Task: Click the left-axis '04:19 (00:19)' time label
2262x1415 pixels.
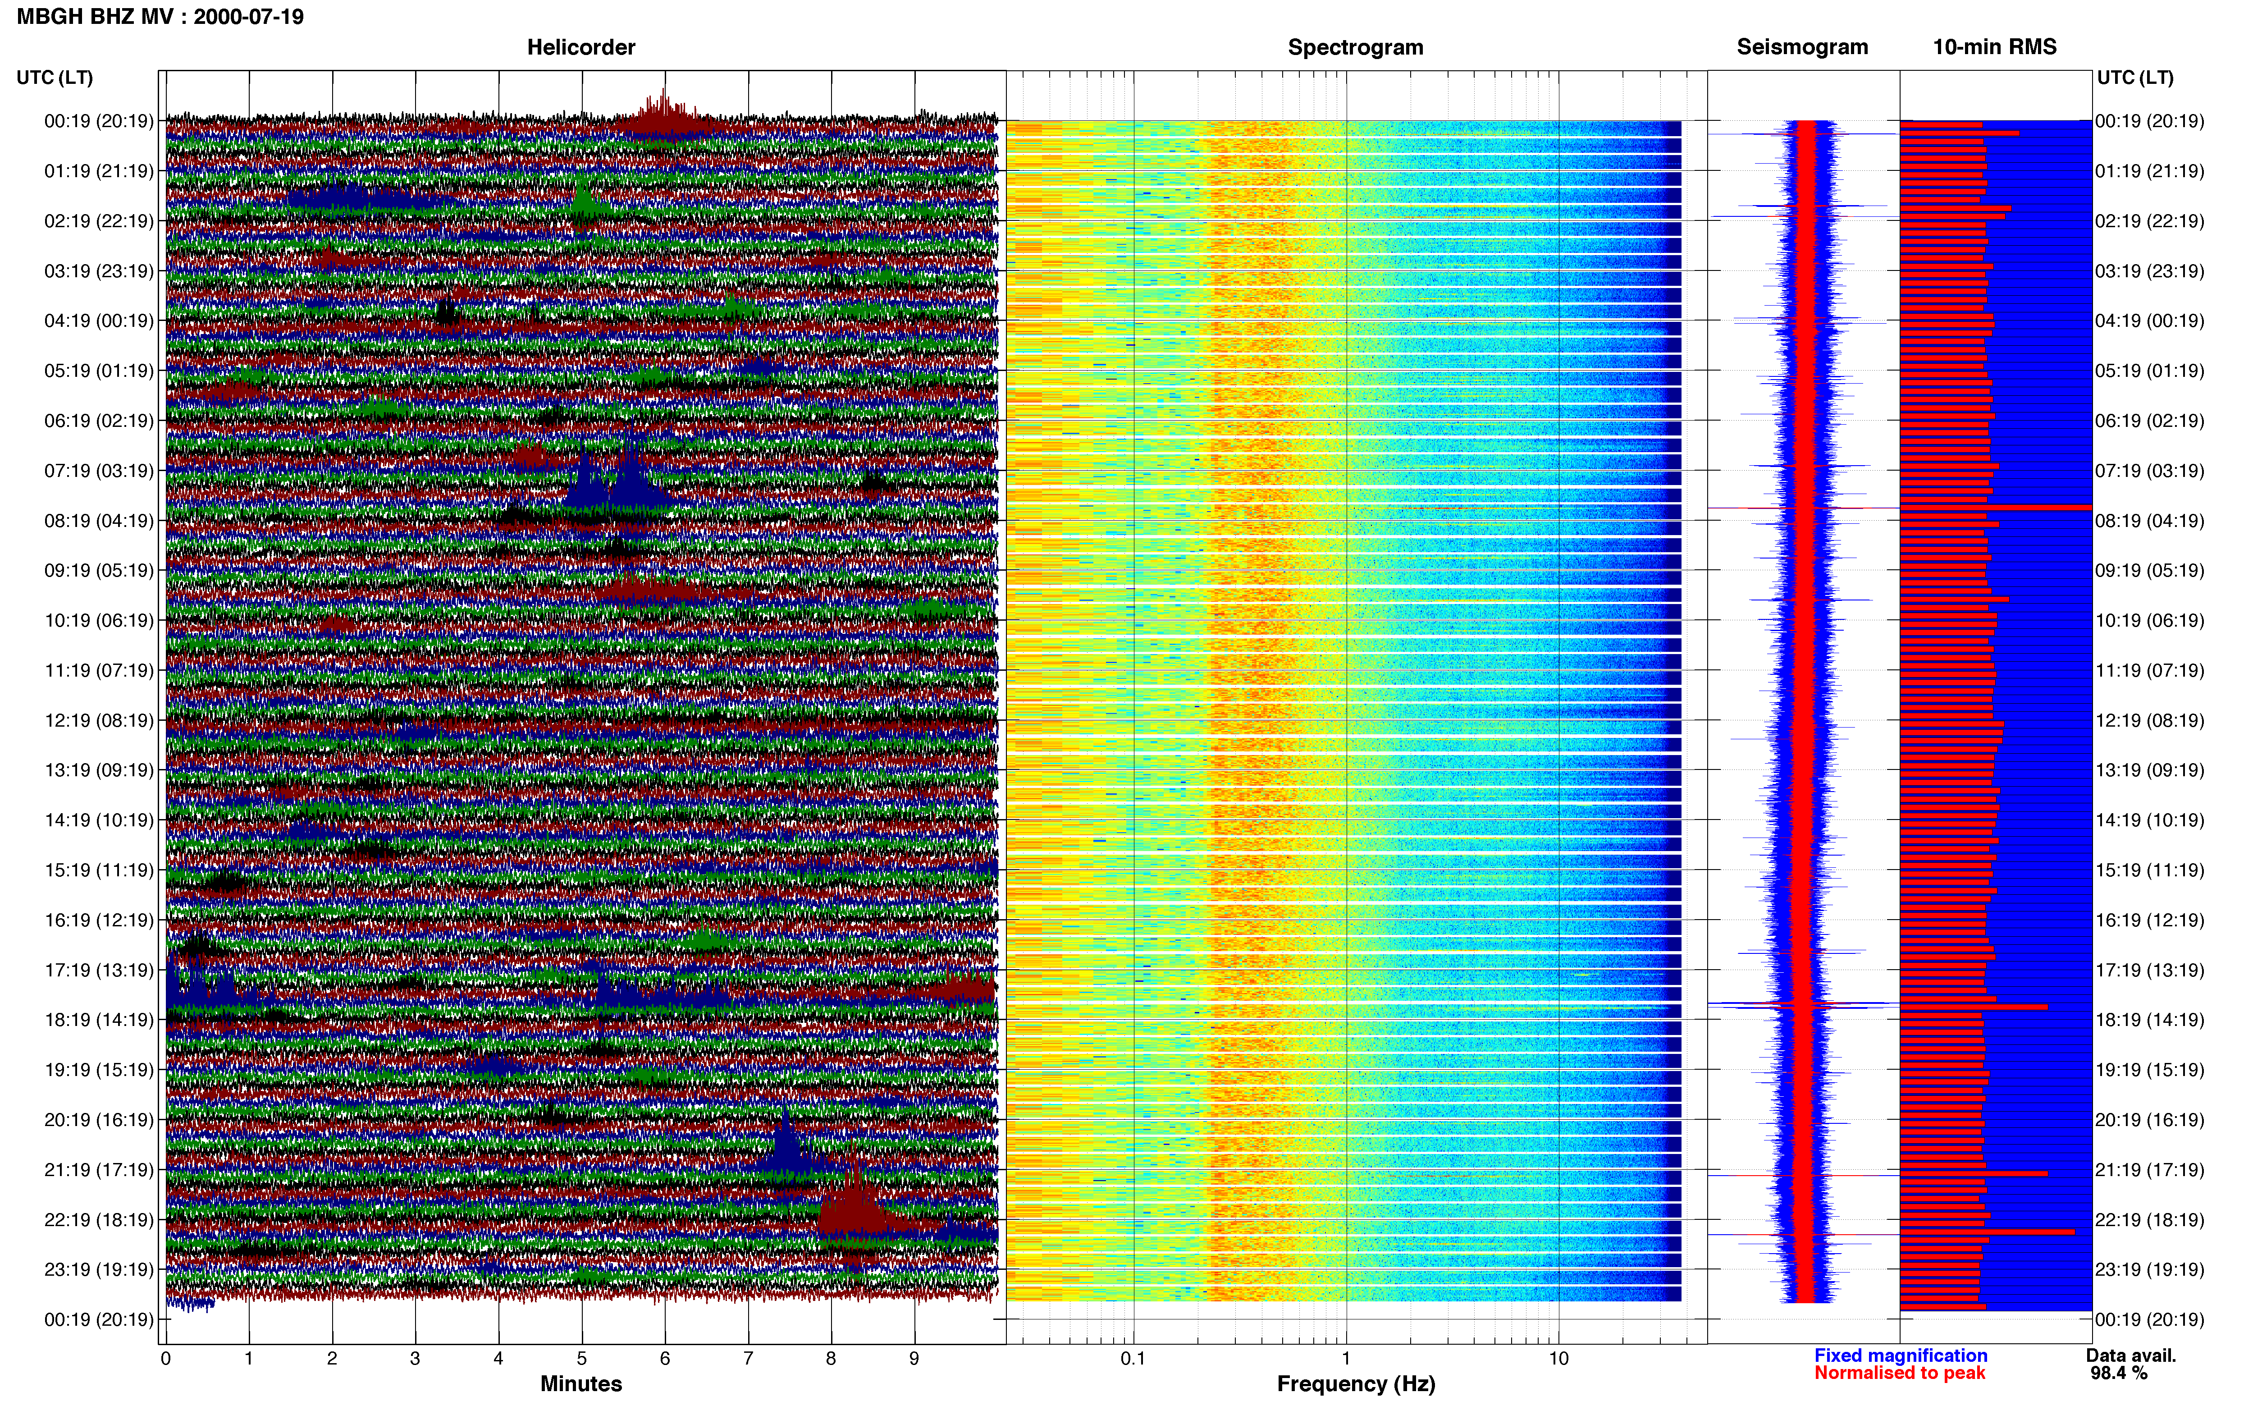Action: coord(98,321)
